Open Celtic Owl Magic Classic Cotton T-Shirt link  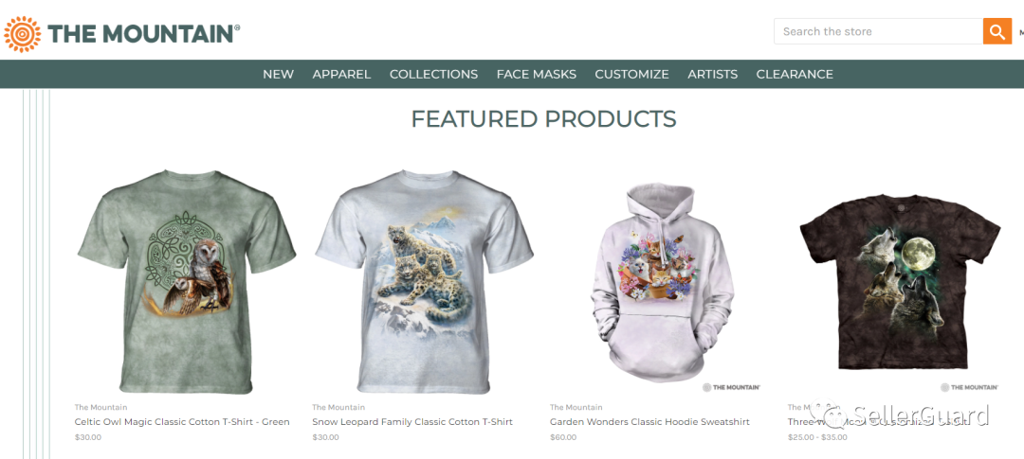point(182,422)
